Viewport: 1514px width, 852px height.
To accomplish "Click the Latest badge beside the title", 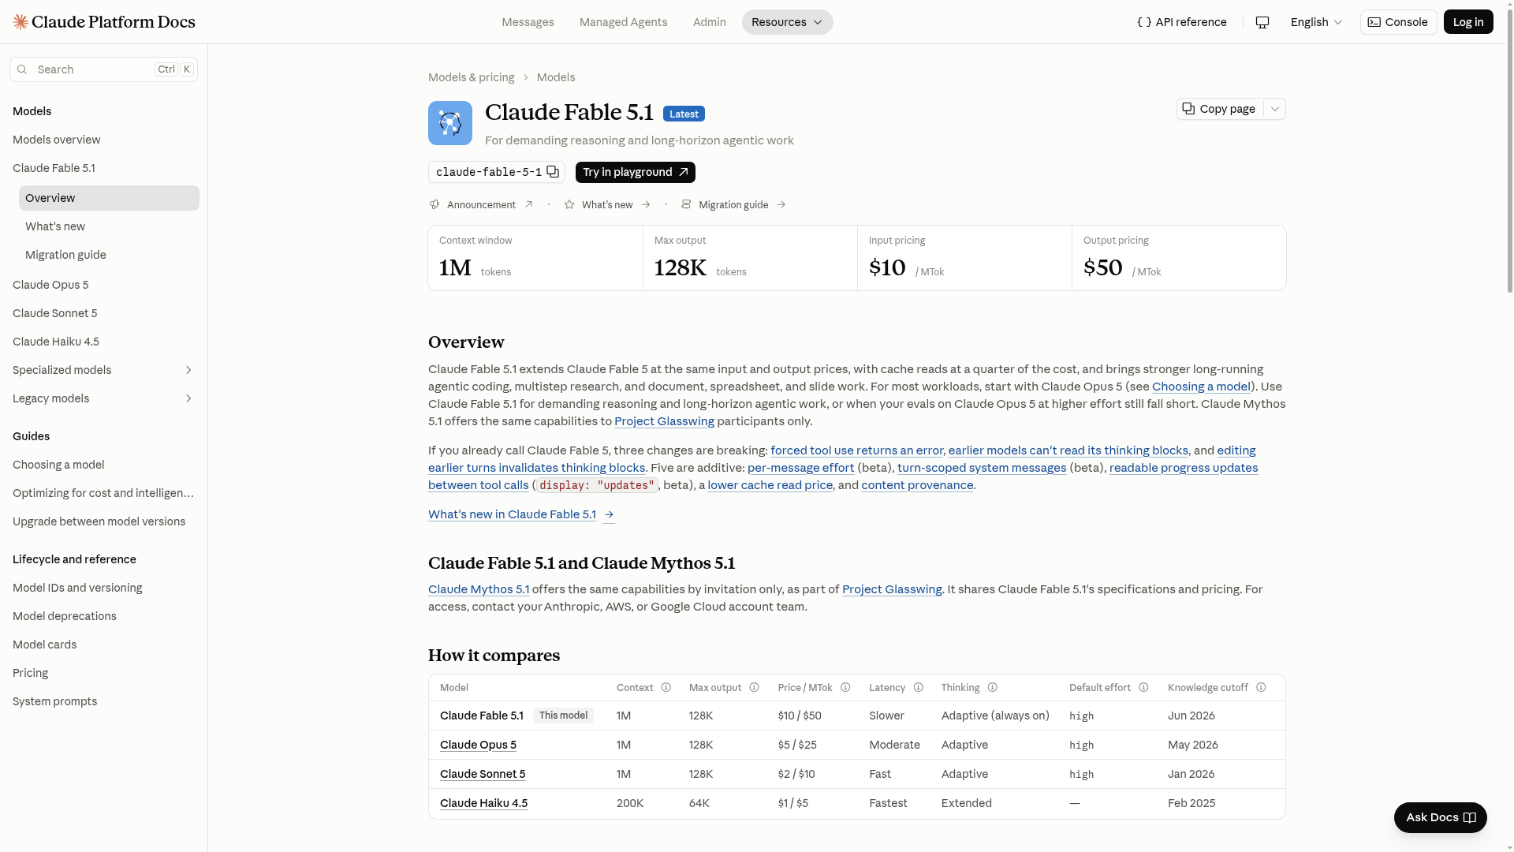I will coord(684,114).
